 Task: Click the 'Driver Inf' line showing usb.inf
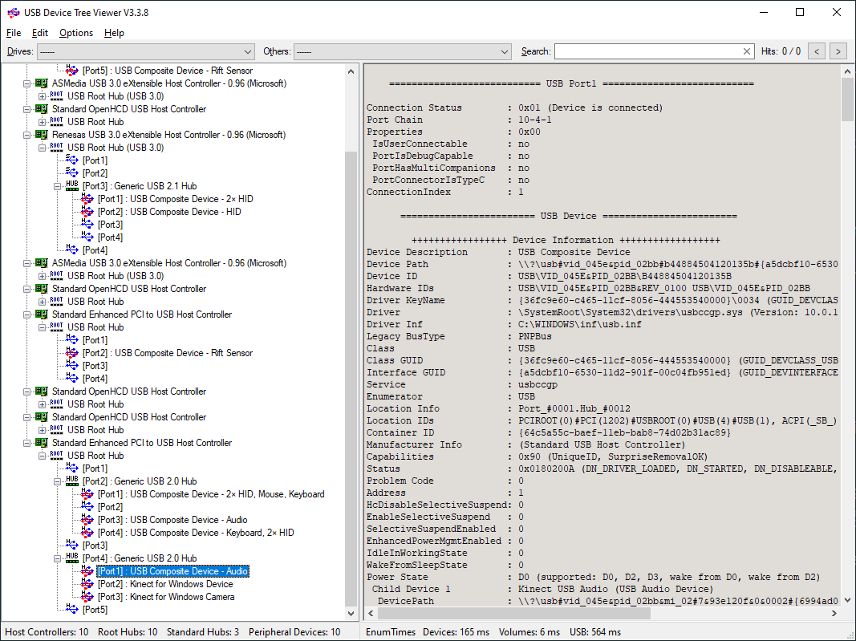point(504,324)
